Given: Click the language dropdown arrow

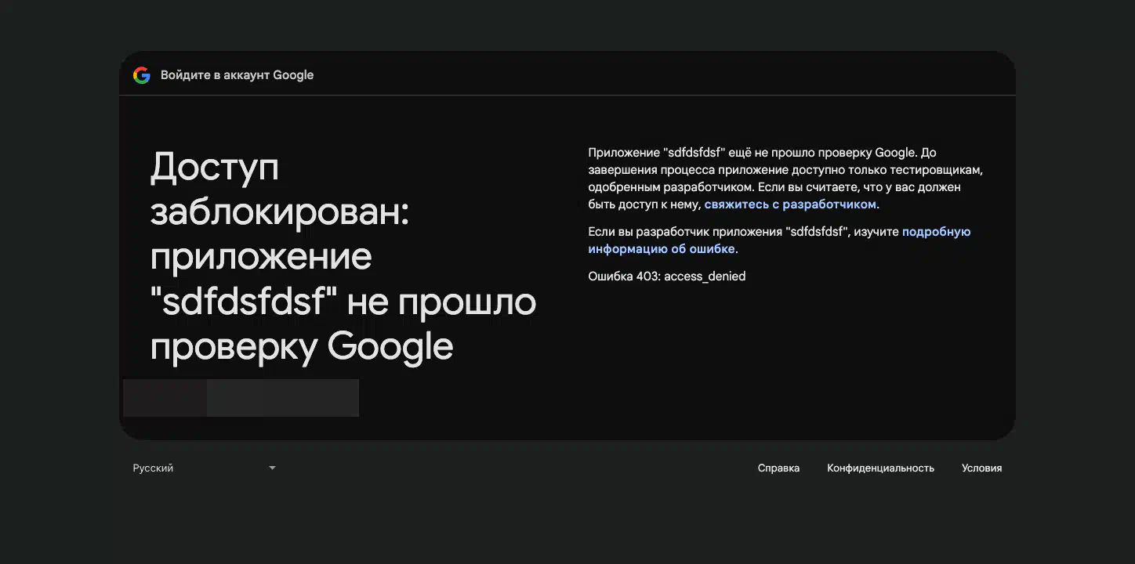Looking at the screenshot, I should point(272,468).
